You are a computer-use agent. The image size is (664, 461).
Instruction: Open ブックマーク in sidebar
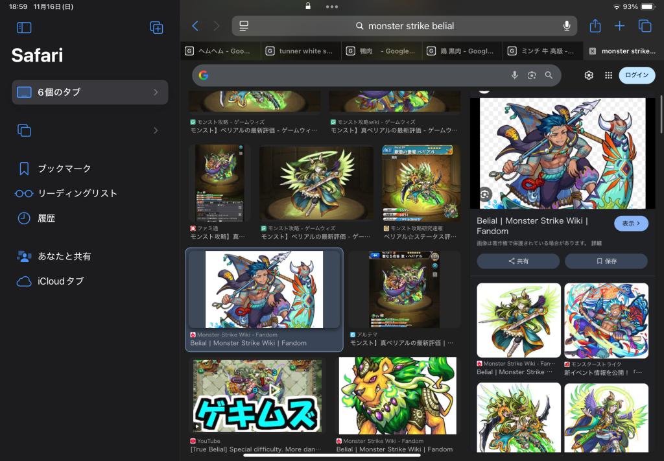click(64, 169)
